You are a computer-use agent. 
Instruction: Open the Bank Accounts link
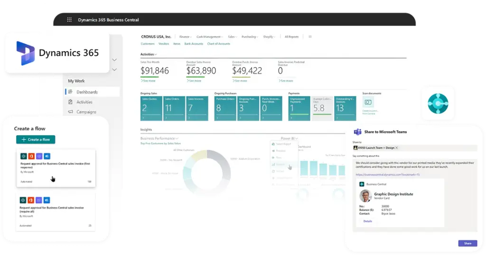(x=194, y=44)
